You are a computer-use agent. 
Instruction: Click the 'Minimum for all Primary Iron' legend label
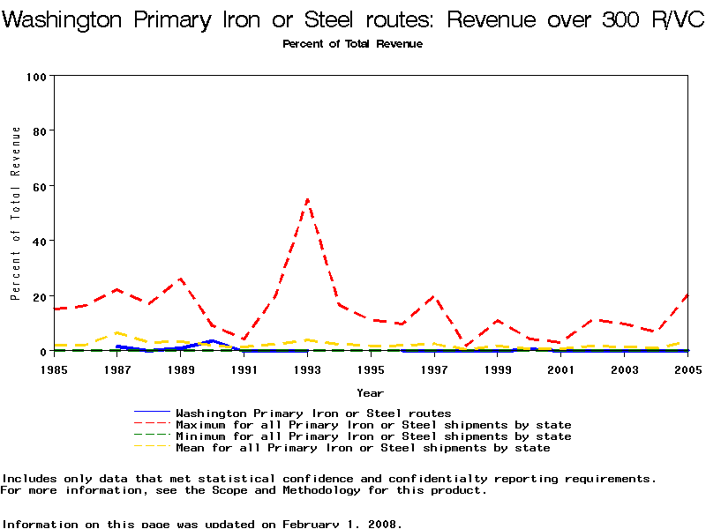click(373, 436)
